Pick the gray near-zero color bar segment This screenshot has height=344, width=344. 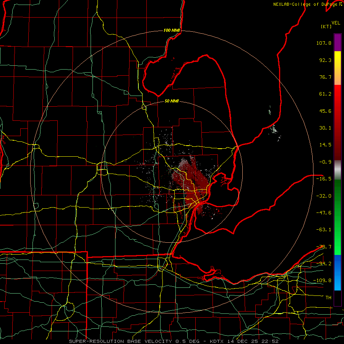[338, 170]
